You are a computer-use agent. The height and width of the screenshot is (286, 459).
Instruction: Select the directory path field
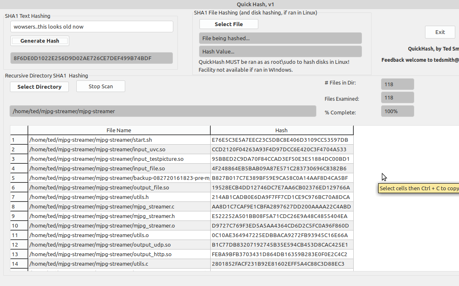pos(163,111)
